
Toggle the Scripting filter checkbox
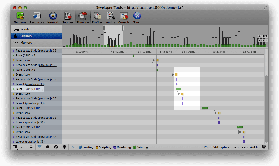97,147
